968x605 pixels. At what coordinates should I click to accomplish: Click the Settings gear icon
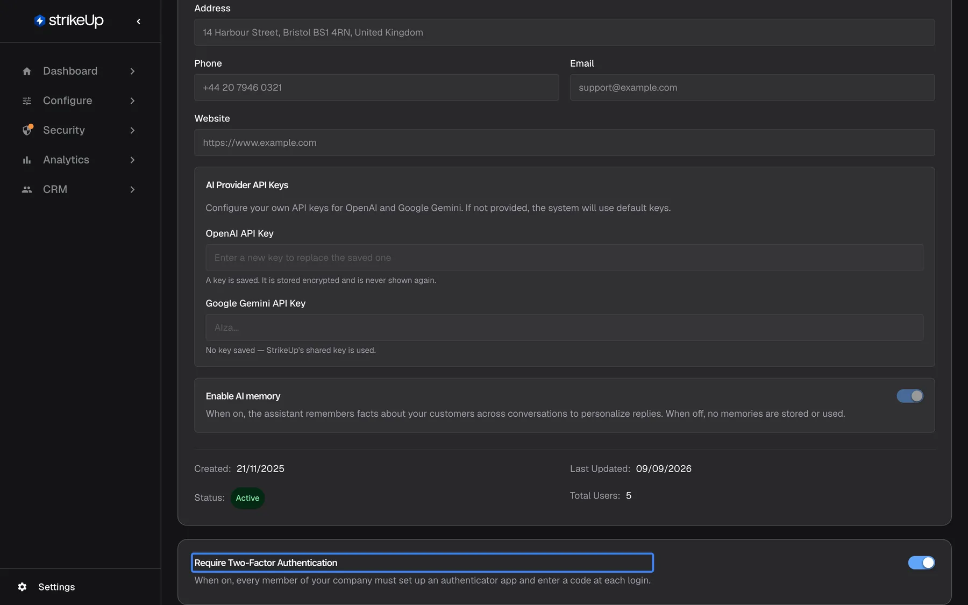(22, 587)
